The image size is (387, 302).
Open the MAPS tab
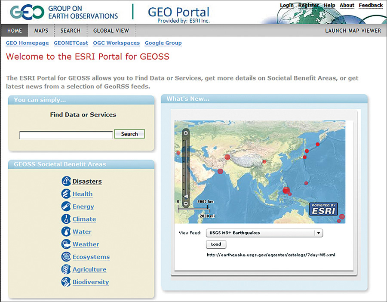(41, 31)
